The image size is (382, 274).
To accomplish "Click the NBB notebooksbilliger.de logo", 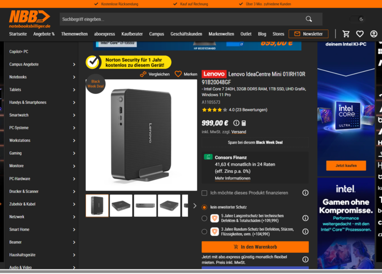I will click(30, 19).
